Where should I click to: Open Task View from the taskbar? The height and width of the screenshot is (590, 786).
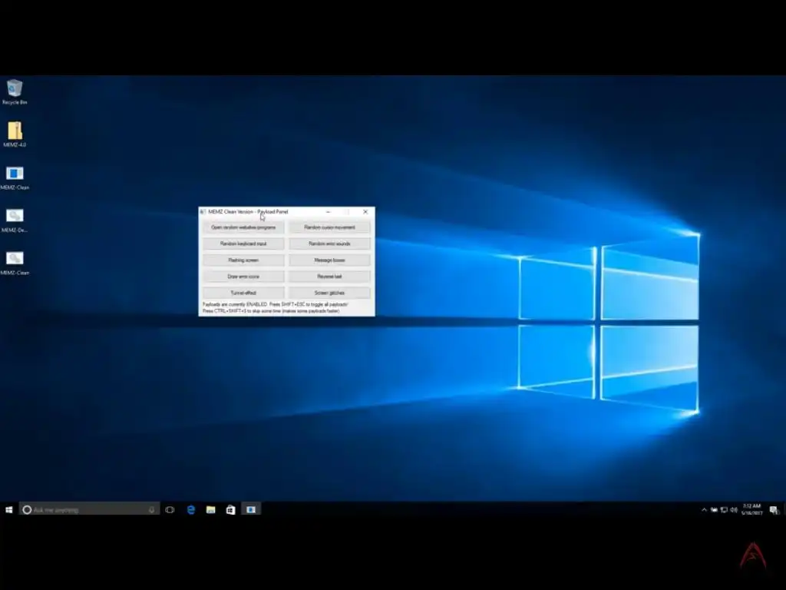click(170, 510)
